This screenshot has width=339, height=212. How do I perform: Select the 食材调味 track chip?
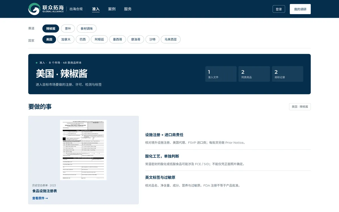point(86,29)
